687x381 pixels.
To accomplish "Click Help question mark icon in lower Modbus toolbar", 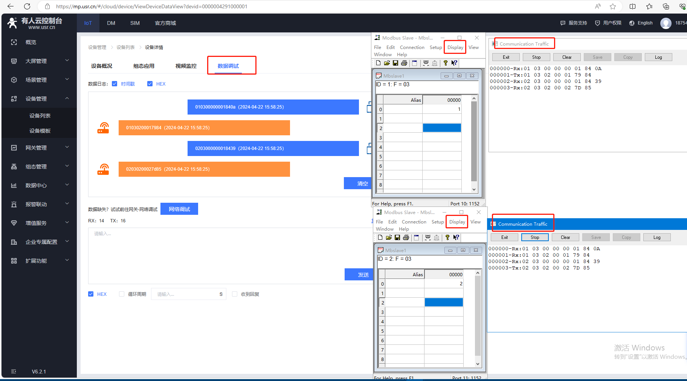I will pyautogui.click(x=447, y=237).
